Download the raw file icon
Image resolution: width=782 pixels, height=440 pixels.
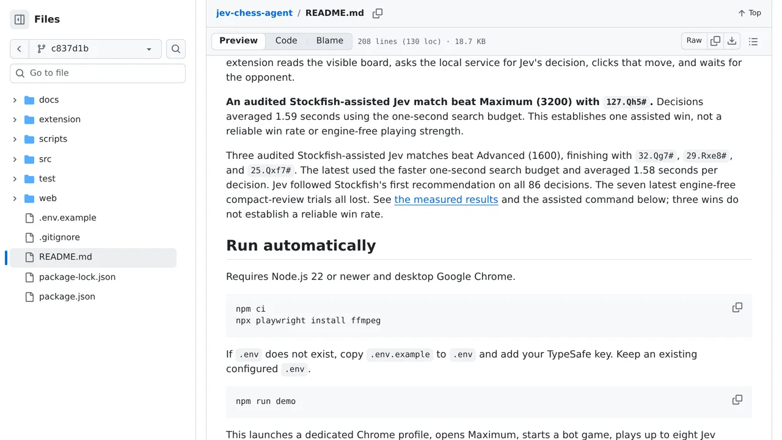732,41
